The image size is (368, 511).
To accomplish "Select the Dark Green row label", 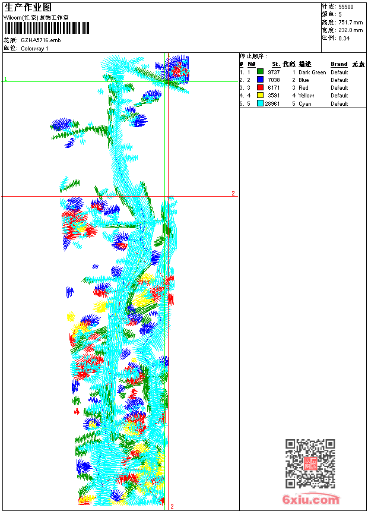I will 312,72.
